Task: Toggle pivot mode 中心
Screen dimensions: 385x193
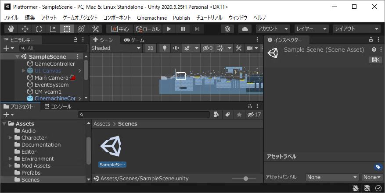Action: [x=120, y=29]
